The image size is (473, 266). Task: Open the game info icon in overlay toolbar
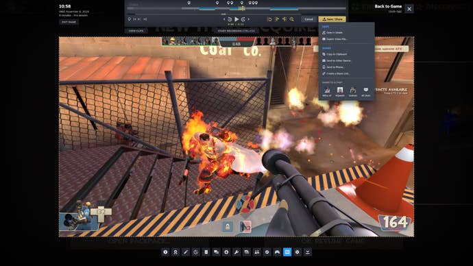tap(165, 252)
